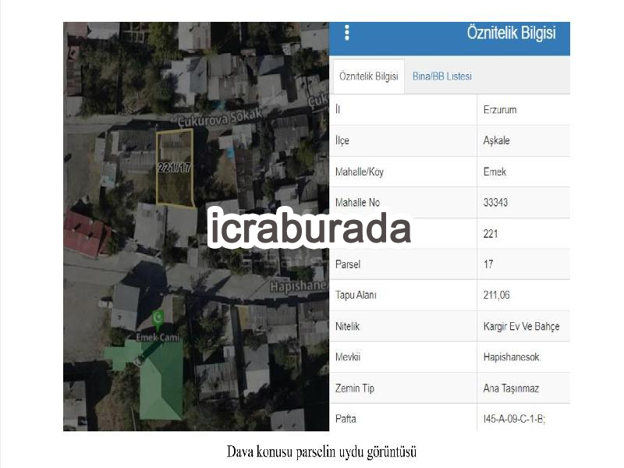Click the Öznitelik Bilgisi panel header title
624x468 pixels.
tap(511, 33)
